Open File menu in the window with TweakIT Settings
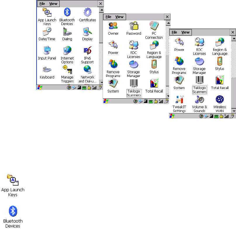This screenshot has width=236, height=229. coord(174,32)
